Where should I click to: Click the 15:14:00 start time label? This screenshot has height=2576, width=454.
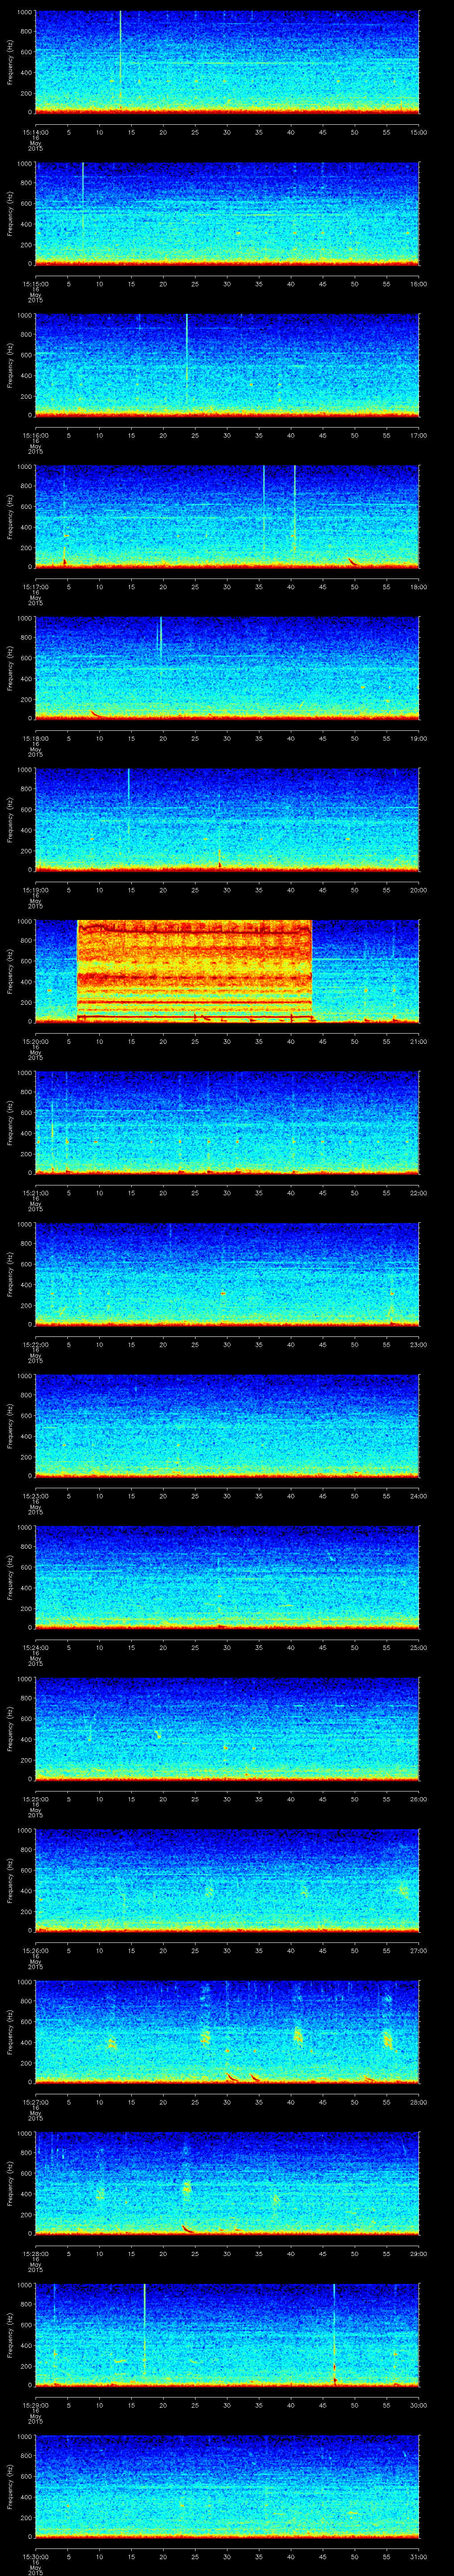point(36,132)
